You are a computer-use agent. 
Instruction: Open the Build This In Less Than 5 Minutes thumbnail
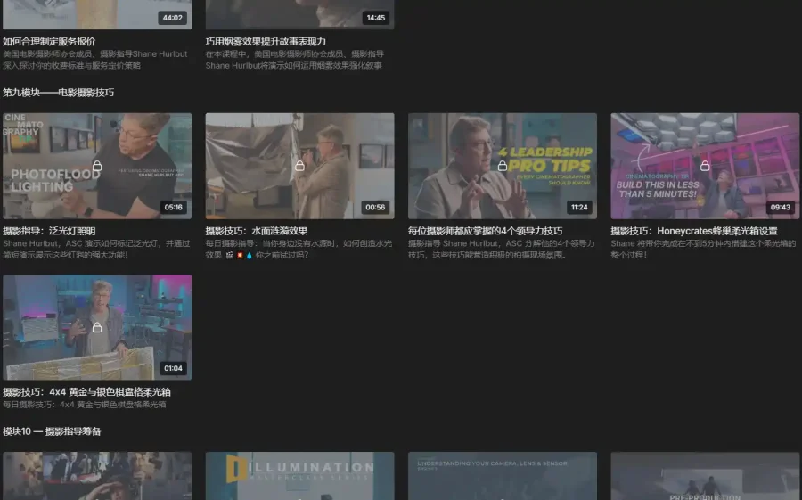click(x=705, y=166)
